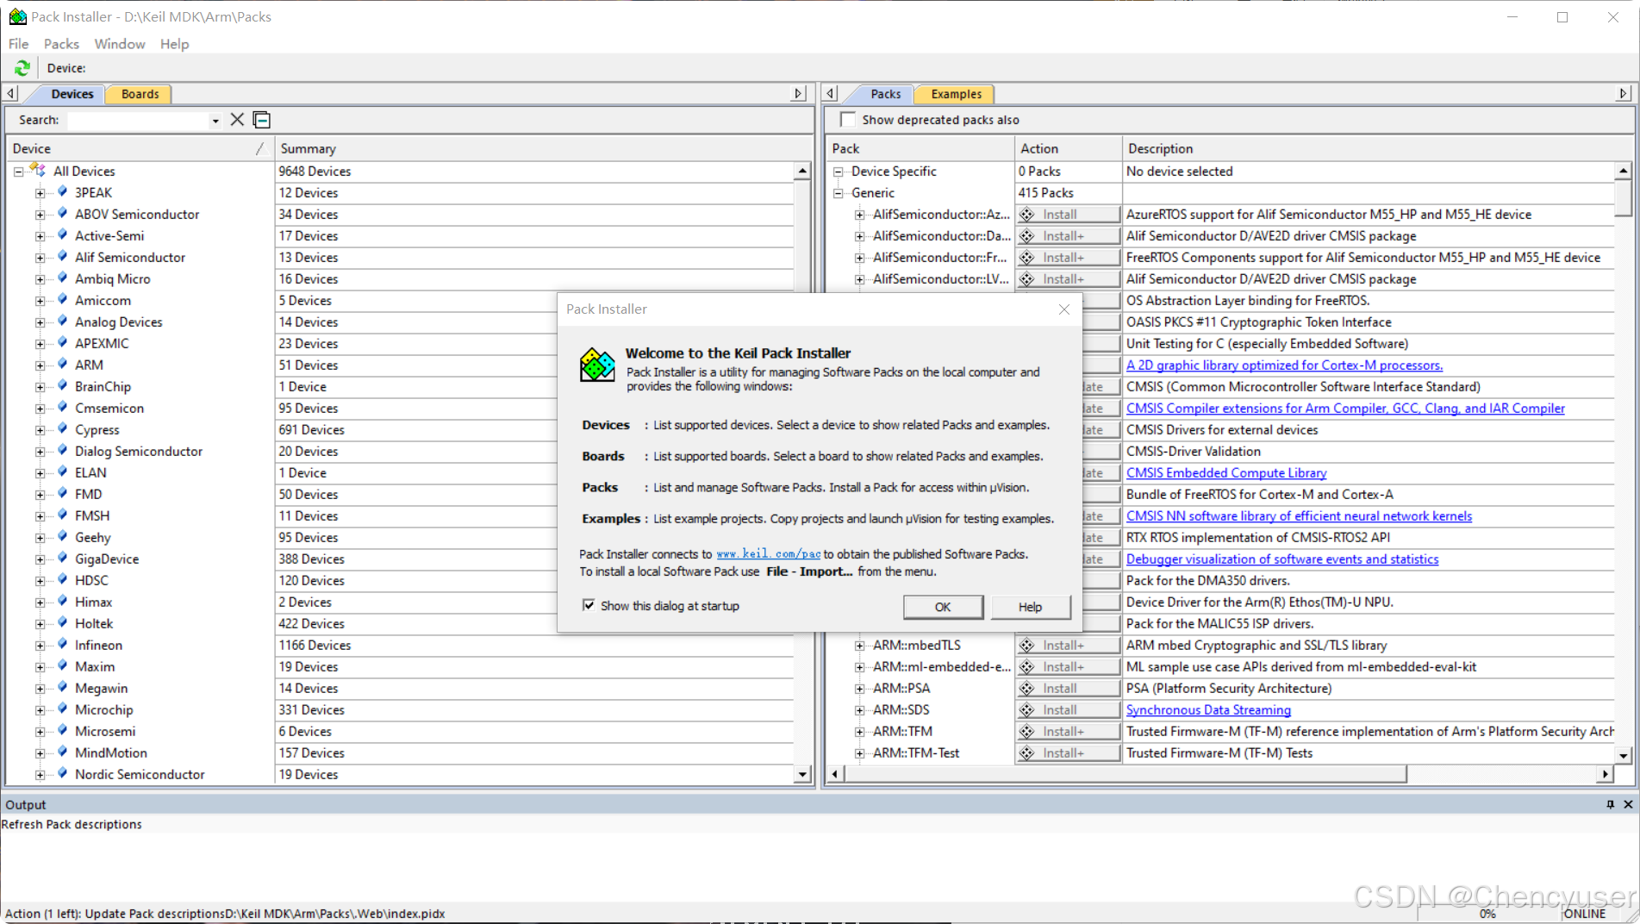Clear the device search with X icon
Screen dimensions: 1640x924
[237, 120]
